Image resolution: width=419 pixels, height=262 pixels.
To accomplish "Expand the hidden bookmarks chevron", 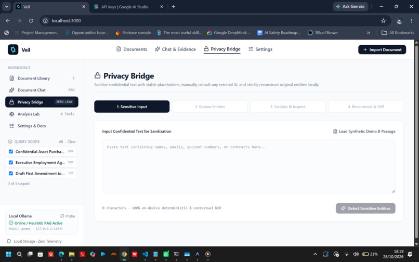I will coord(369,33).
